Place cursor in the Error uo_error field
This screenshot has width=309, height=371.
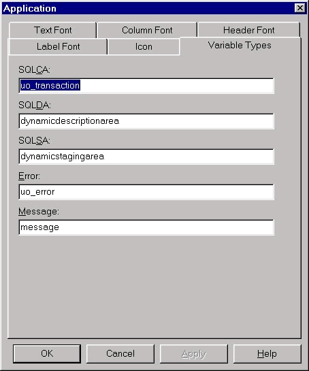(x=146, y=192)
